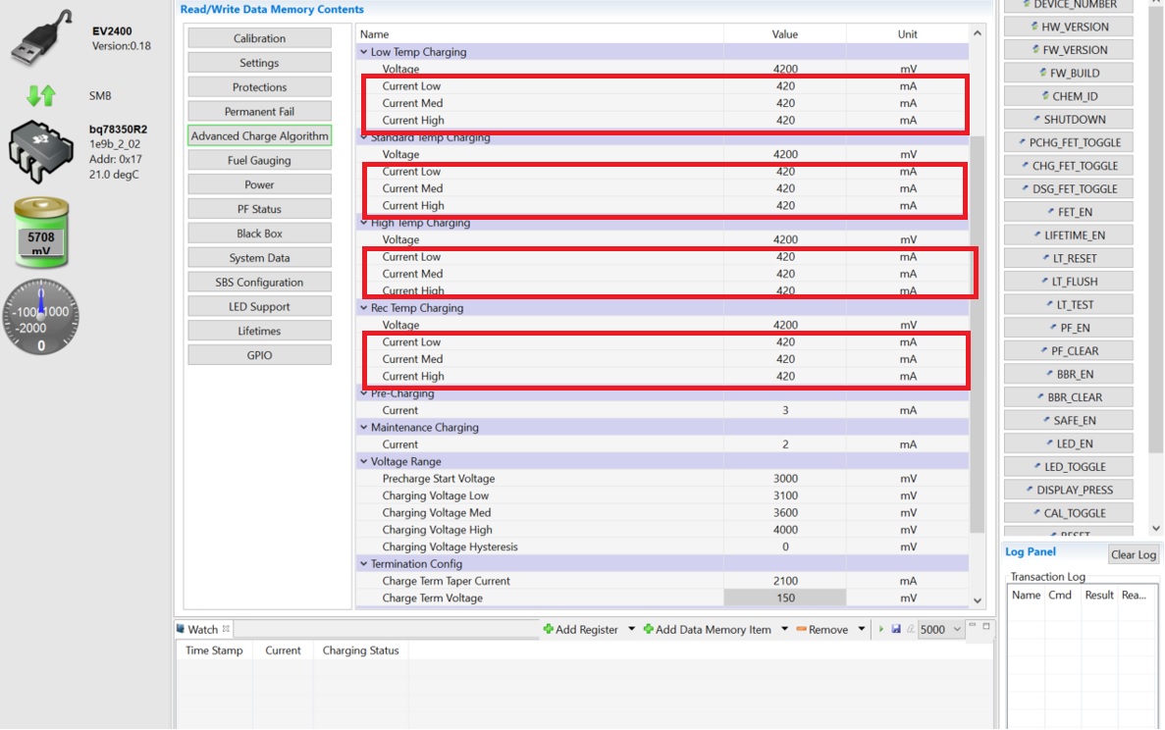The height and width of the screenshot is (730, 1165).
Task: Collapse the Maintenance Charging group
Action: pos(364,427)
